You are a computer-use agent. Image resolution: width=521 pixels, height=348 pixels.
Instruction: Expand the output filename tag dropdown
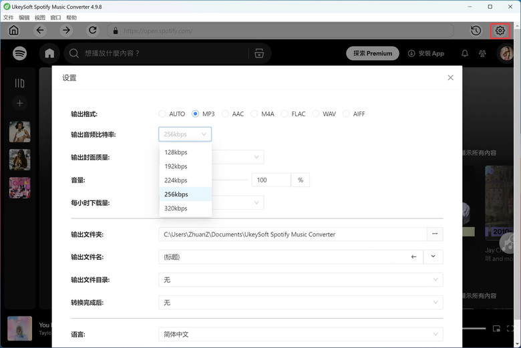[433, 256]
